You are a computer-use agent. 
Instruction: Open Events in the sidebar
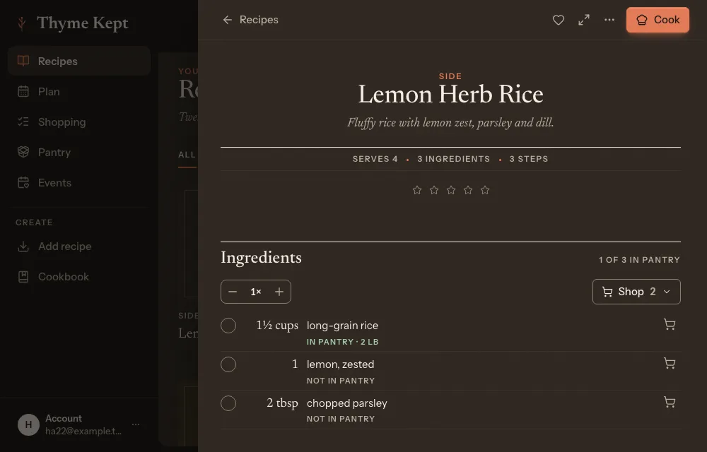point(79,183)
